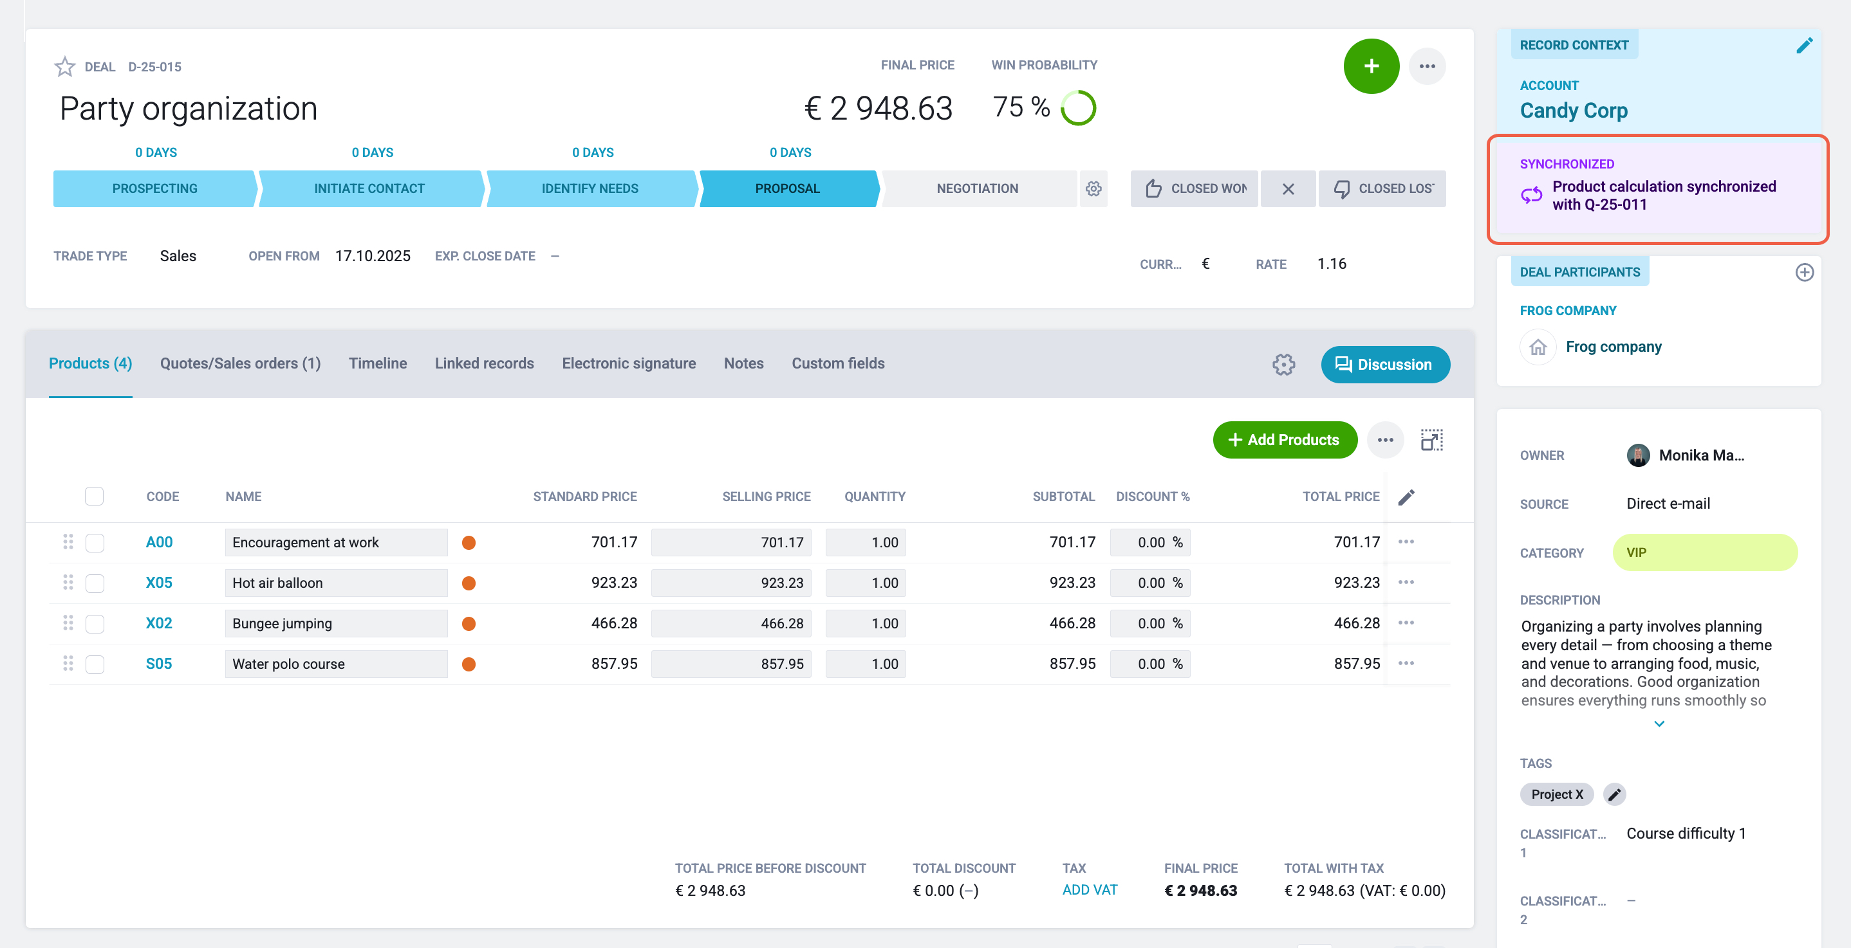Screen dimensions: 1851x948
Task: Edit the Record Context with the pencil icon
Action: pos(1804,45)
